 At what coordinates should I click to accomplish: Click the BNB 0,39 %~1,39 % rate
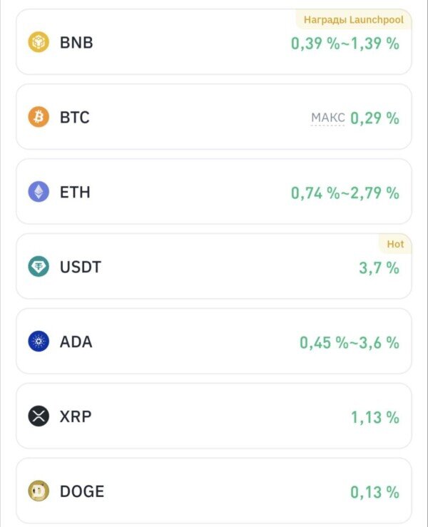(x=345, y=43)
